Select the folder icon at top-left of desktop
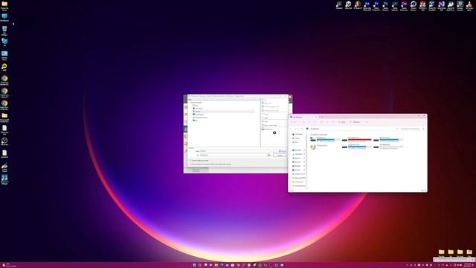This screenshot has width=476, height=268. [4, 5]
